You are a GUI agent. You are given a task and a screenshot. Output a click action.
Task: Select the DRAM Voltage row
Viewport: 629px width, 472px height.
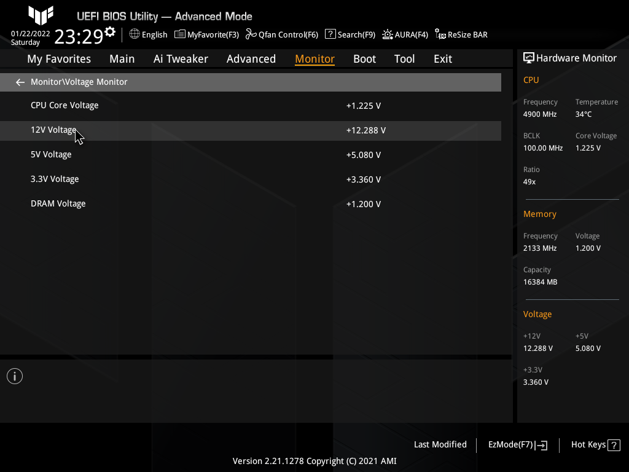point(251,204)
